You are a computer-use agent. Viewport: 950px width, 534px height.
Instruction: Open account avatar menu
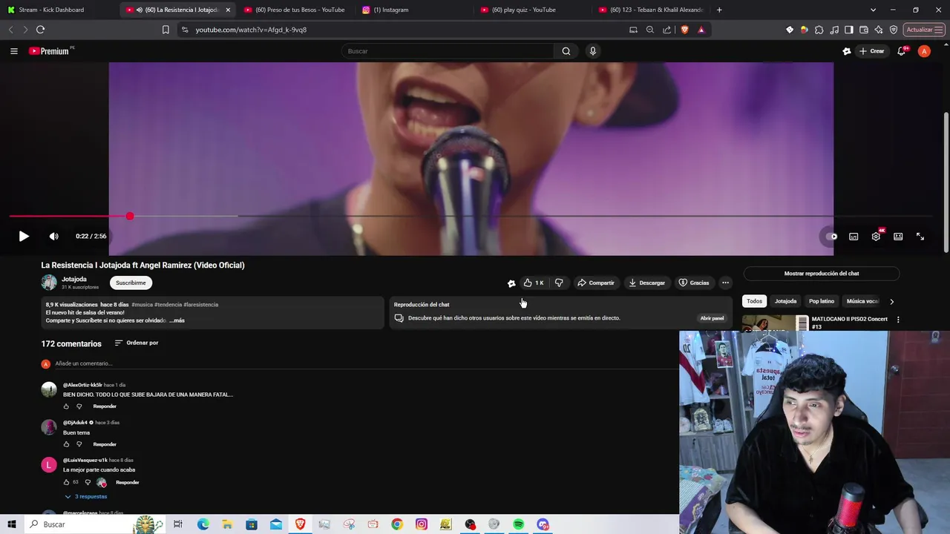(924, 51)
